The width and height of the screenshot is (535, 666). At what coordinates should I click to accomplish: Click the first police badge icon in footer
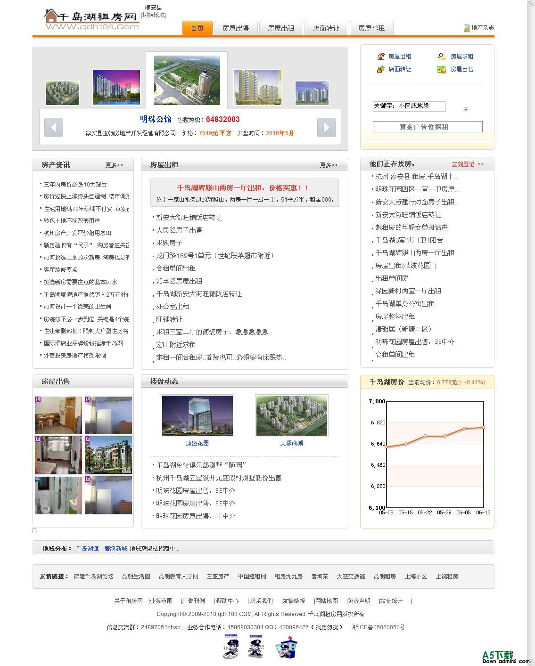[231, 646]
